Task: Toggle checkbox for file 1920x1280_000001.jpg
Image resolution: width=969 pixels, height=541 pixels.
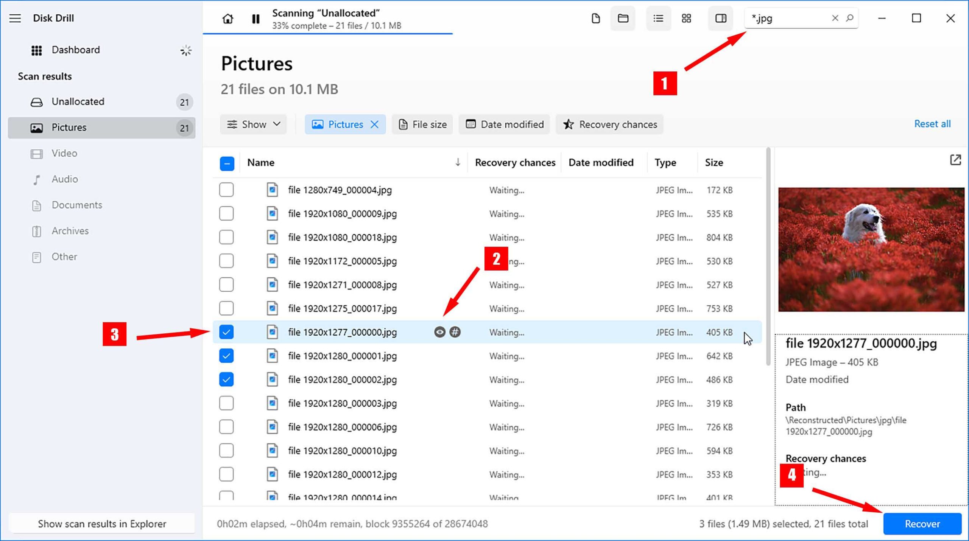Action: tap(227, 355)
